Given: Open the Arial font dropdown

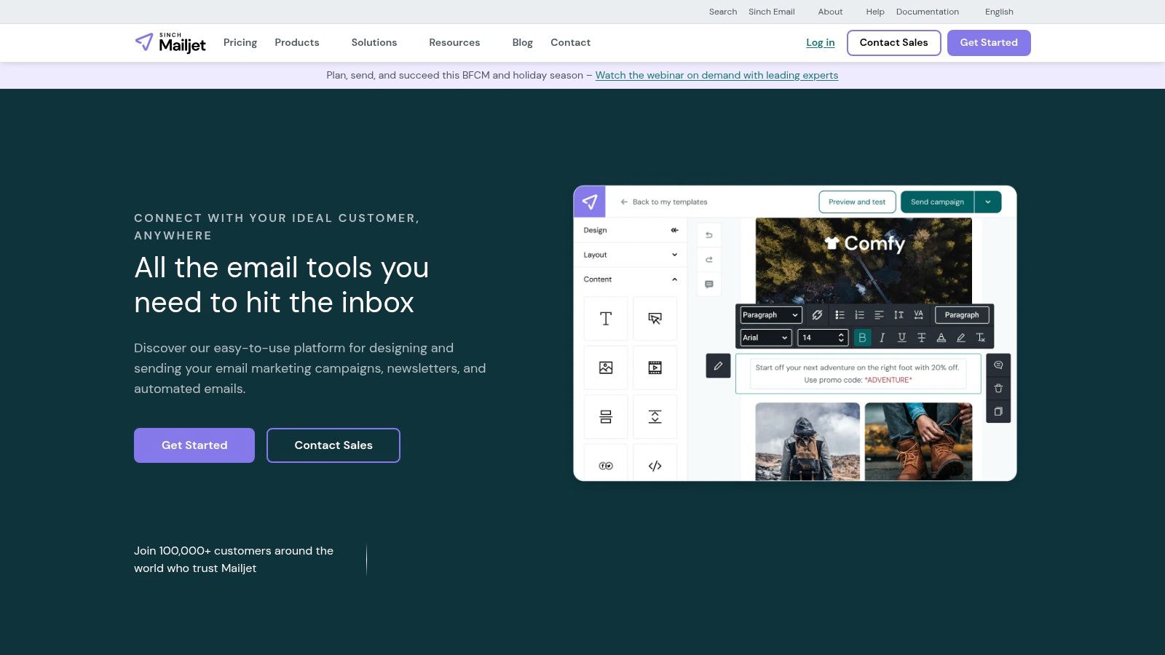Looking at the screenshot, I should coord(765,338).
